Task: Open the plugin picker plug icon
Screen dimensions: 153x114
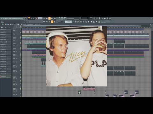Action: click(91, 22)
